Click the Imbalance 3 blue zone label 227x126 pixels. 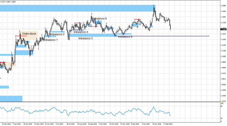pyautogui.click(x=85, y=38)
